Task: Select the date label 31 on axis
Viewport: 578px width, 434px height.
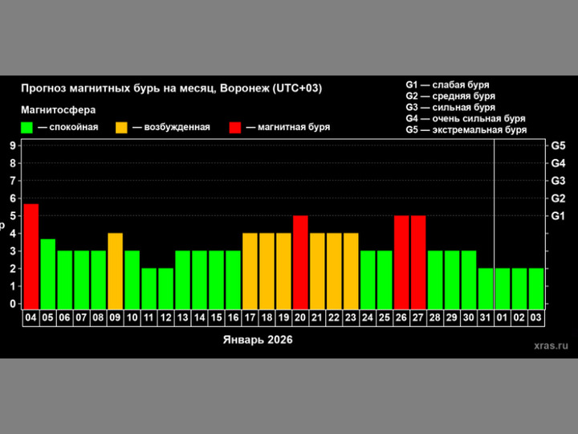Action: click(x=486, y=317)
